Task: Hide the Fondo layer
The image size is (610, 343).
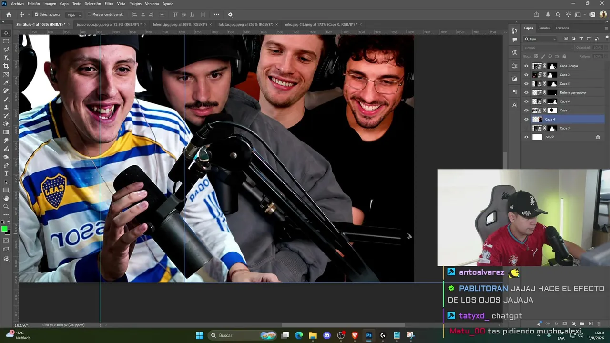Action: (526, 137)
